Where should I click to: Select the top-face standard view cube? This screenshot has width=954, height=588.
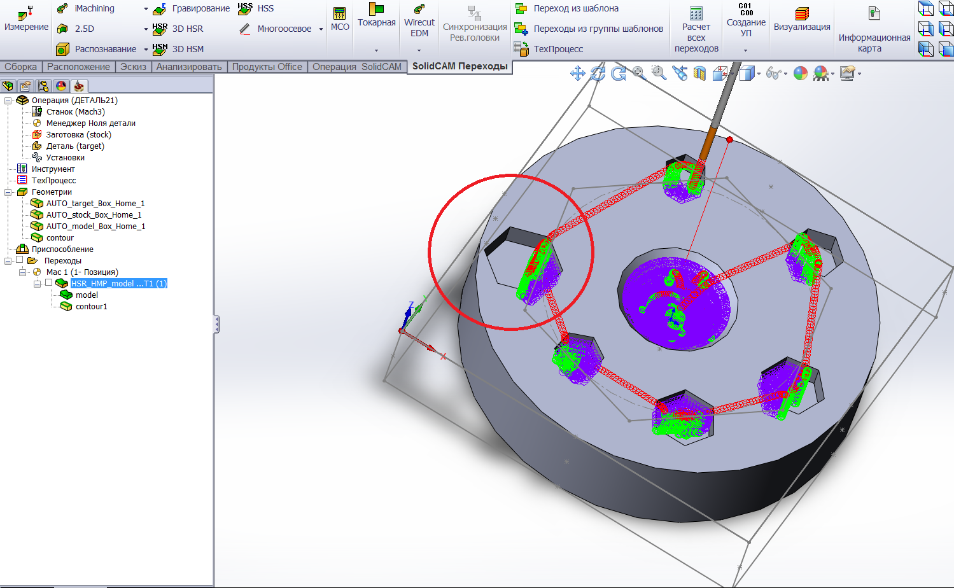point(926,9)
